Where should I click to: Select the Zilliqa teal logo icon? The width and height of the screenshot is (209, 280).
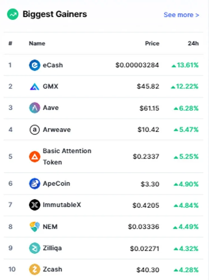point(35,248)
